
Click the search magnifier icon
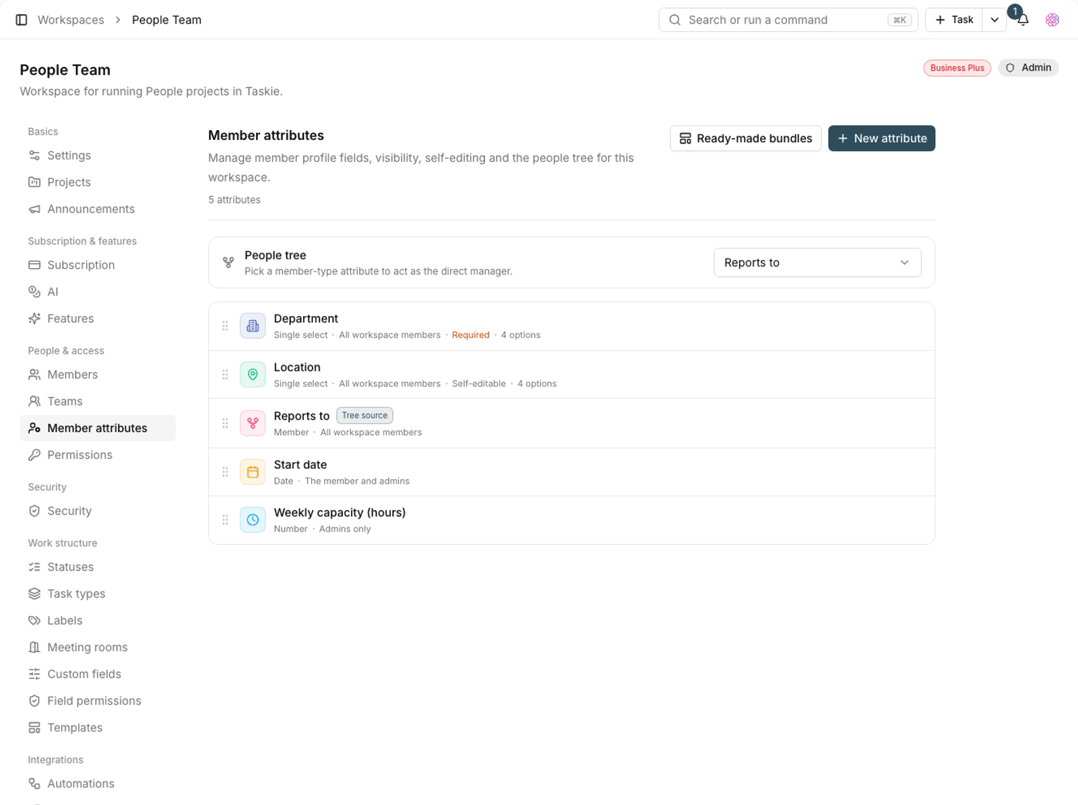click(674, 20)
